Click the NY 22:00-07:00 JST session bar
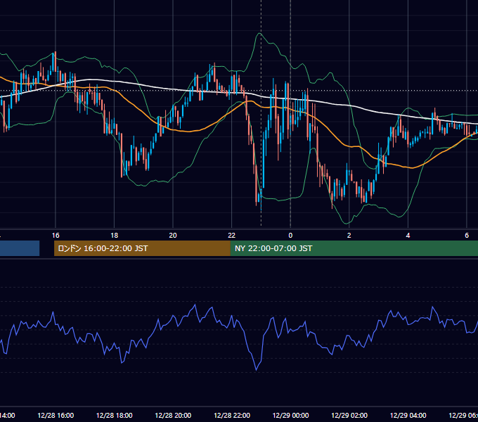 pyautogui.click(x=354, y=248)
